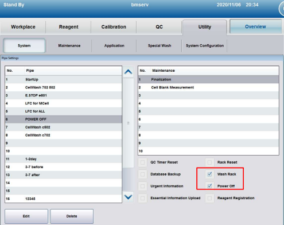
Task: Open the Maintenance sub-tab
Action: click(69, 45)
